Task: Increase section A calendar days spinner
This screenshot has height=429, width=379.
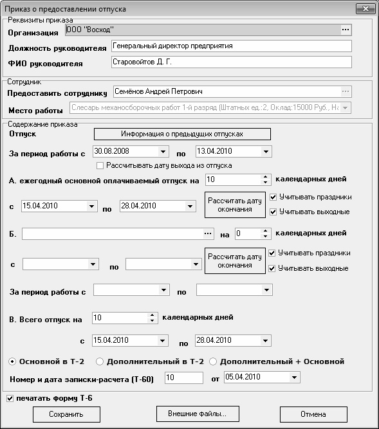Action: click(265, 177)
